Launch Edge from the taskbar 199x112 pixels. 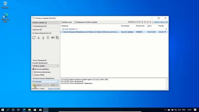24,110
